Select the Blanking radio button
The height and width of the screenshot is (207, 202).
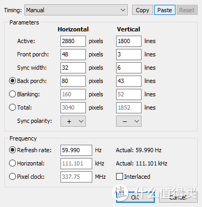[12, 94]
